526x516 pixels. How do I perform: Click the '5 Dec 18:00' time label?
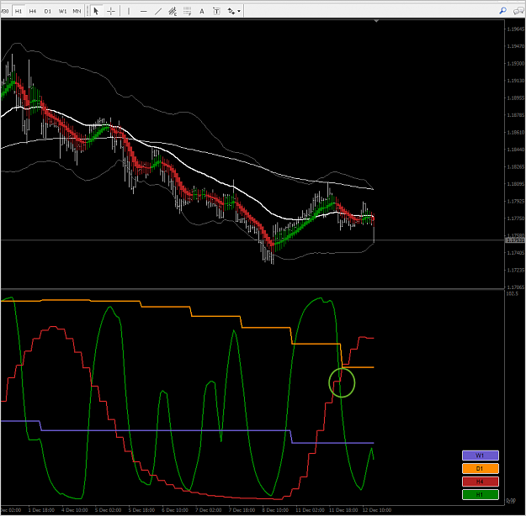pos(144,510)
